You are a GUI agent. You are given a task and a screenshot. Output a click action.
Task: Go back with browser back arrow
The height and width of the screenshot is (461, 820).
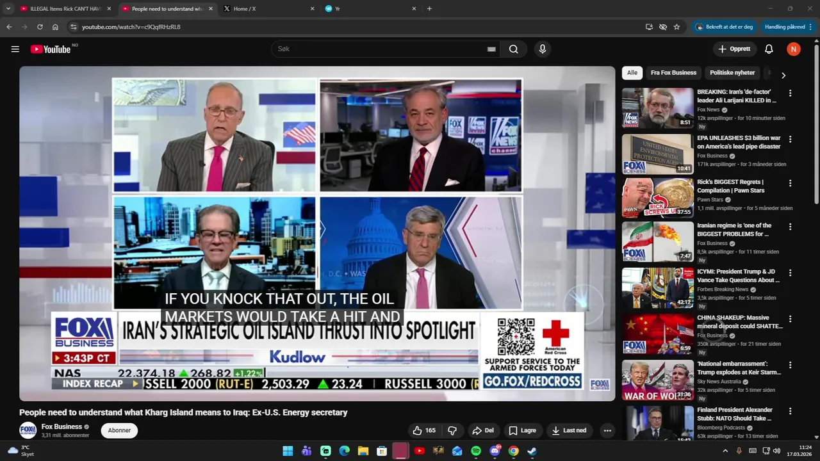point(9,27)
